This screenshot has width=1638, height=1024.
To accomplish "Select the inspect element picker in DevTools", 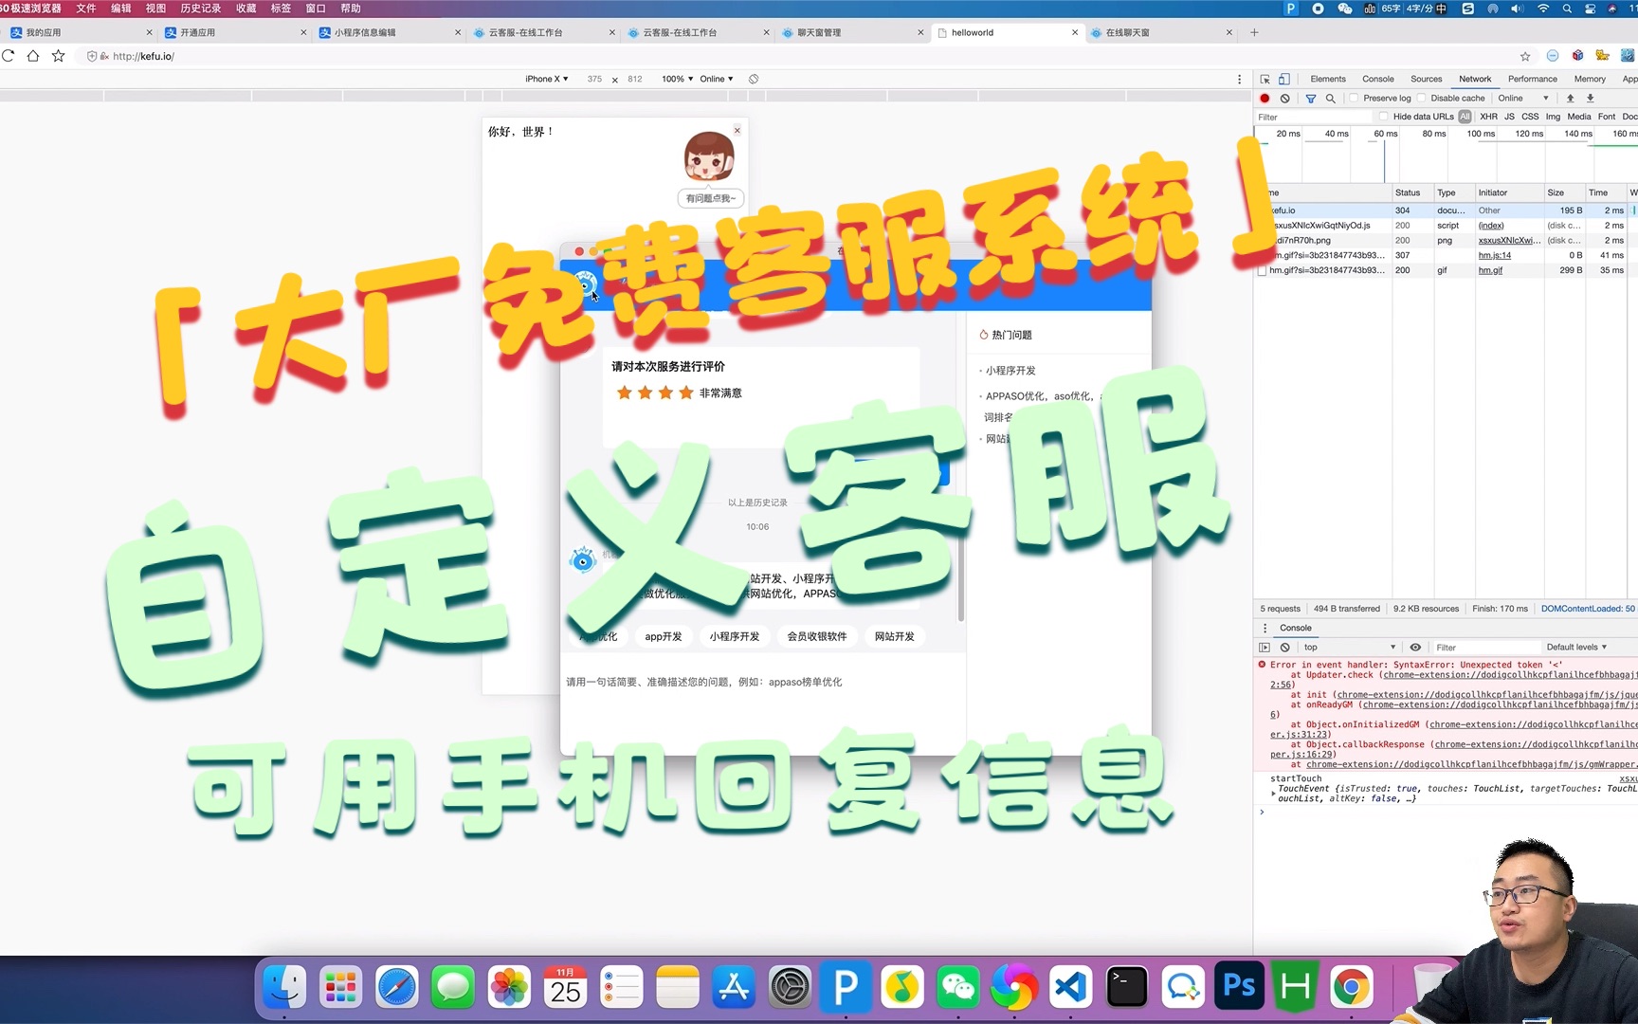I will [x=1265, y=80].
